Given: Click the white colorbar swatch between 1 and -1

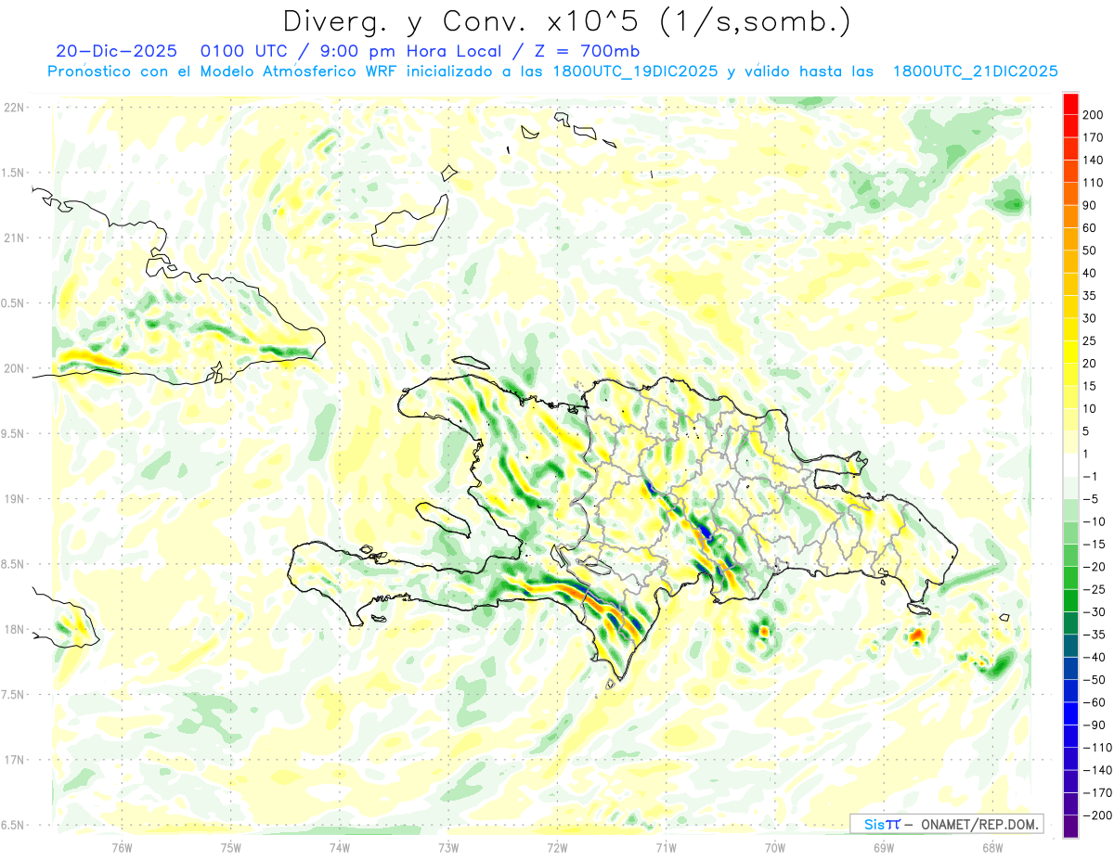Looking at the screenshot, I should pos(1070,465).
